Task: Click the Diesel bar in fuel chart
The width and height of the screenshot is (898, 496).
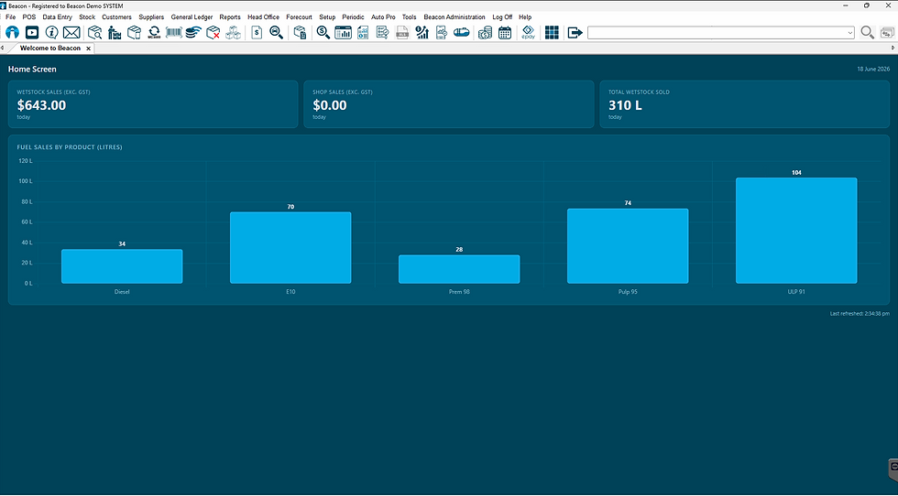Action: click(122, 266)
